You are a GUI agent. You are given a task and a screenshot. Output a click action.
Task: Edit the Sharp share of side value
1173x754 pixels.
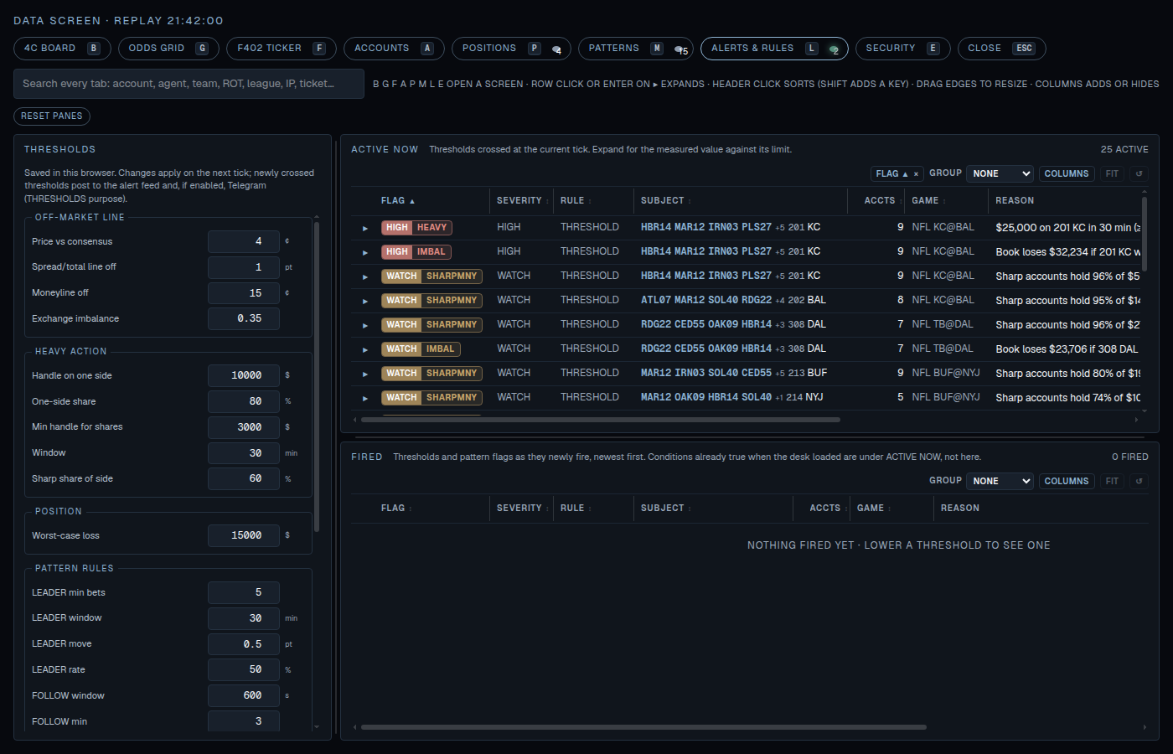click(243, 478)
